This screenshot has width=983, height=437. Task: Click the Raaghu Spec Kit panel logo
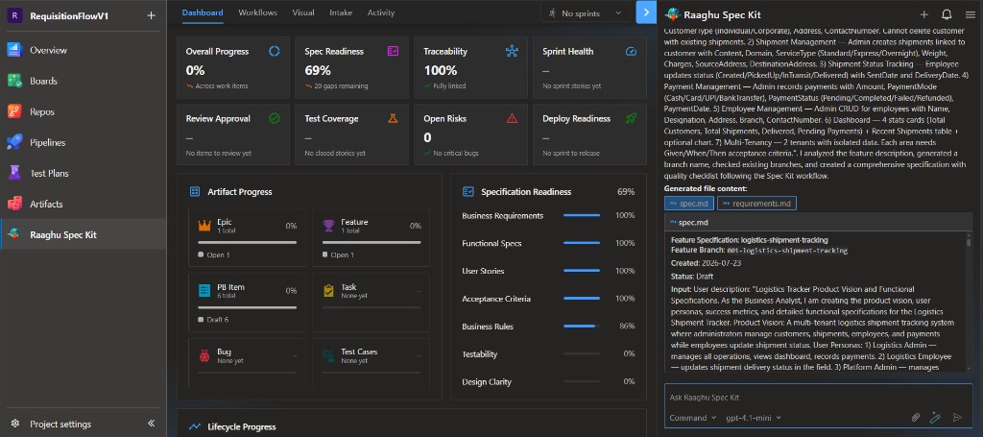pyautogui.click(x=673, y=14)
